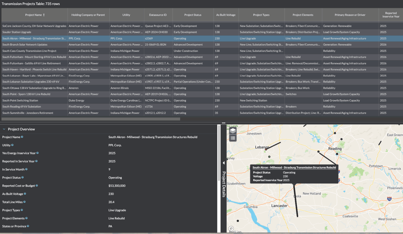Viewport: 403px width, 234px height.
Task: Sort by Reported Inservice Year column
Action: [x=391, y=15]
